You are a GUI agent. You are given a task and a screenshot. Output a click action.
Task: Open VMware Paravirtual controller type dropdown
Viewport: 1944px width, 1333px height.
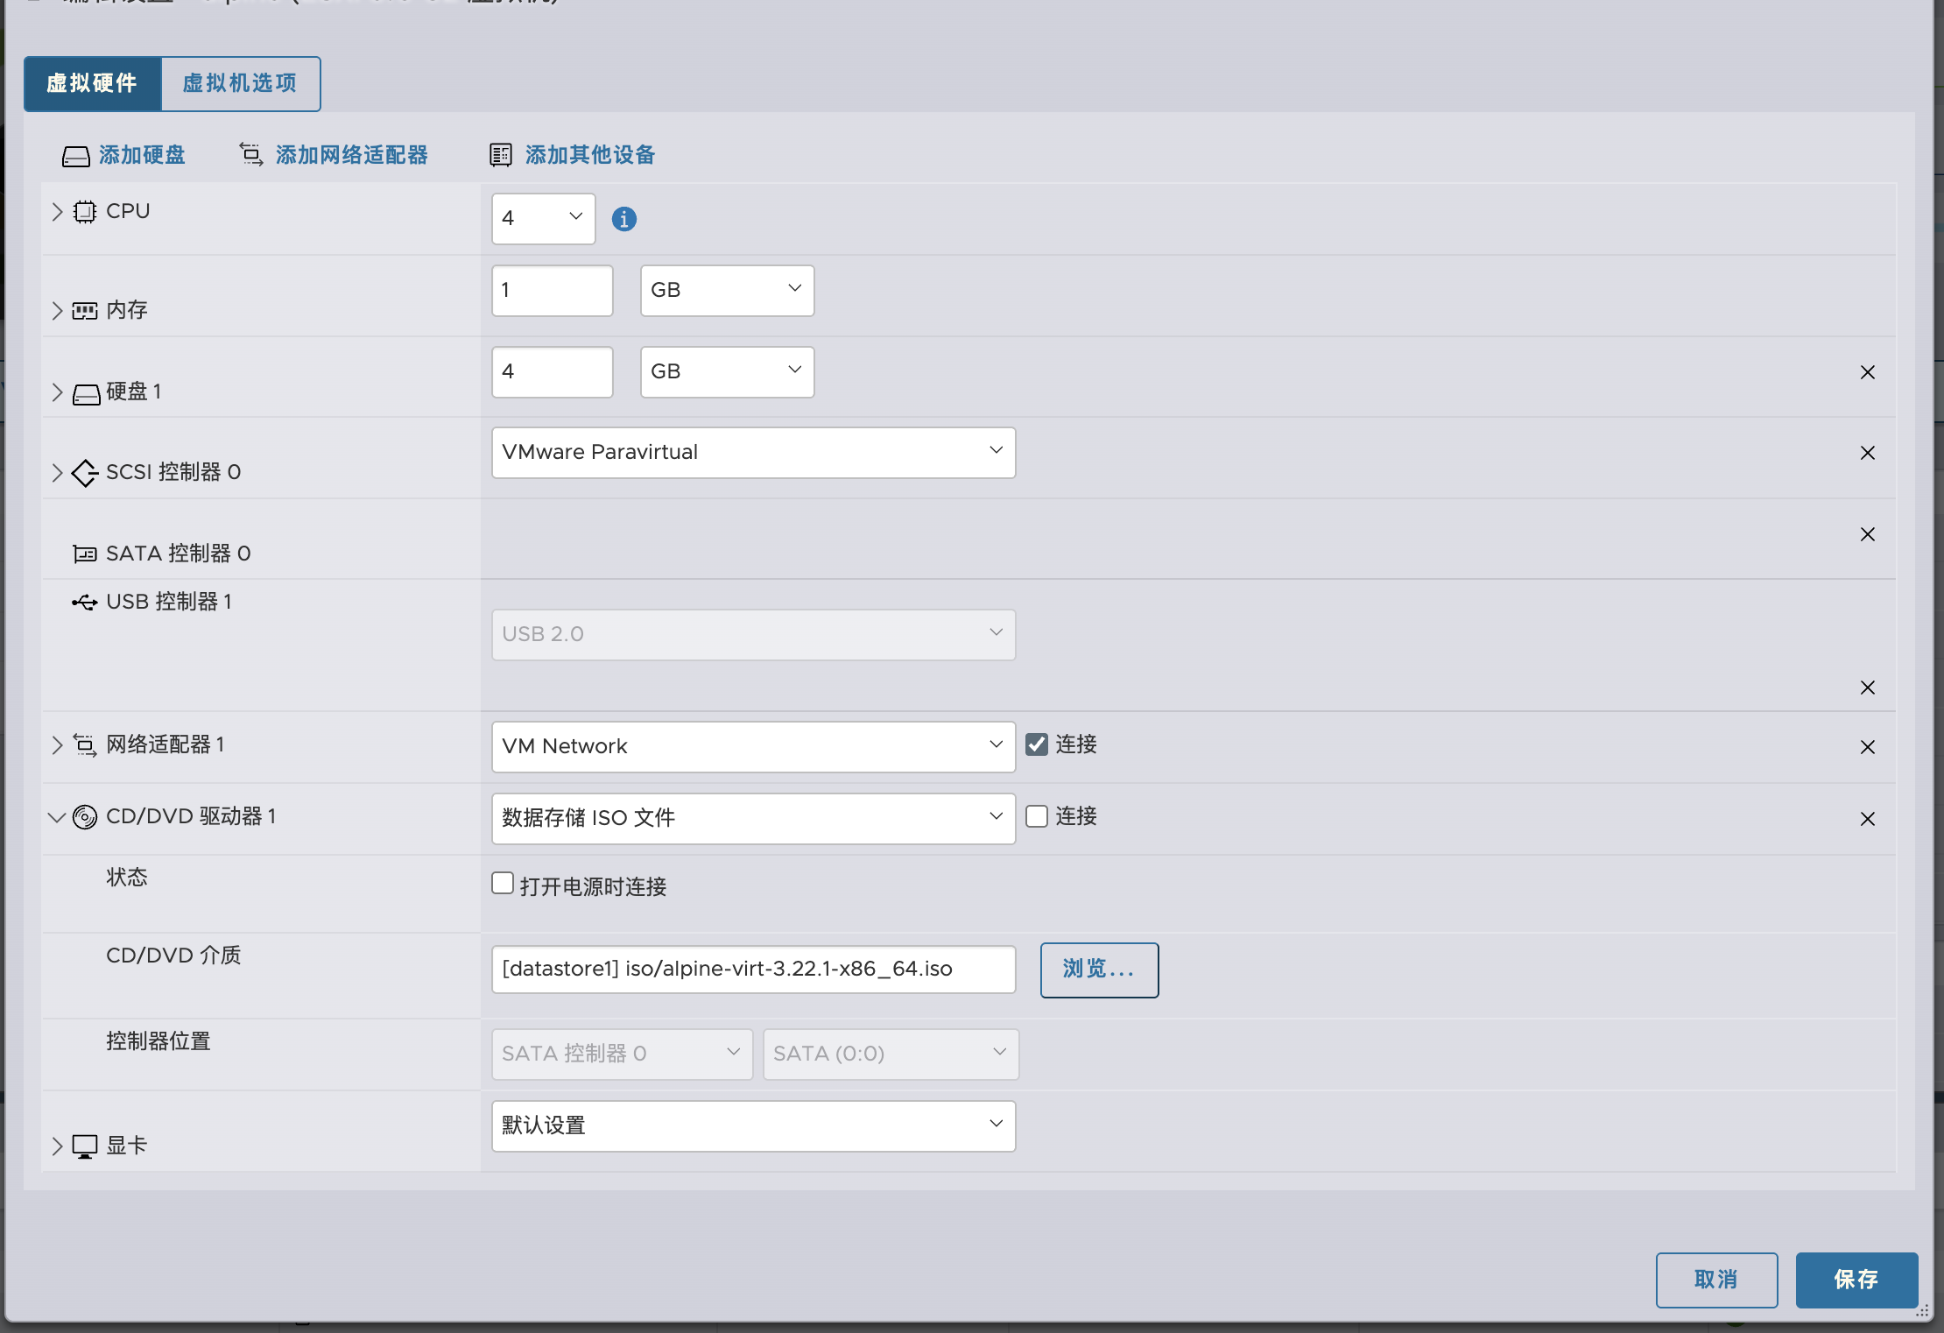point(753,453)
